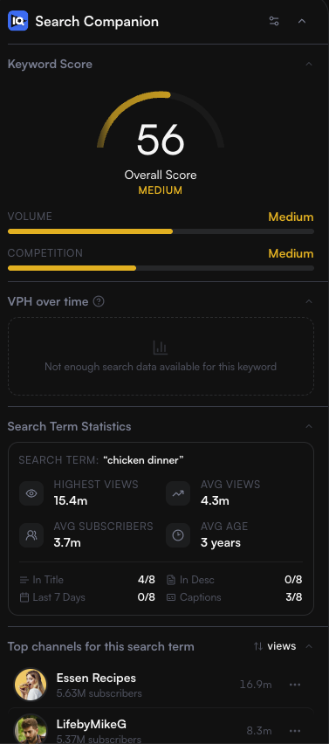Click the Avg Subscribers people icon
Viewport: 329px width, 744px height.
31,535
